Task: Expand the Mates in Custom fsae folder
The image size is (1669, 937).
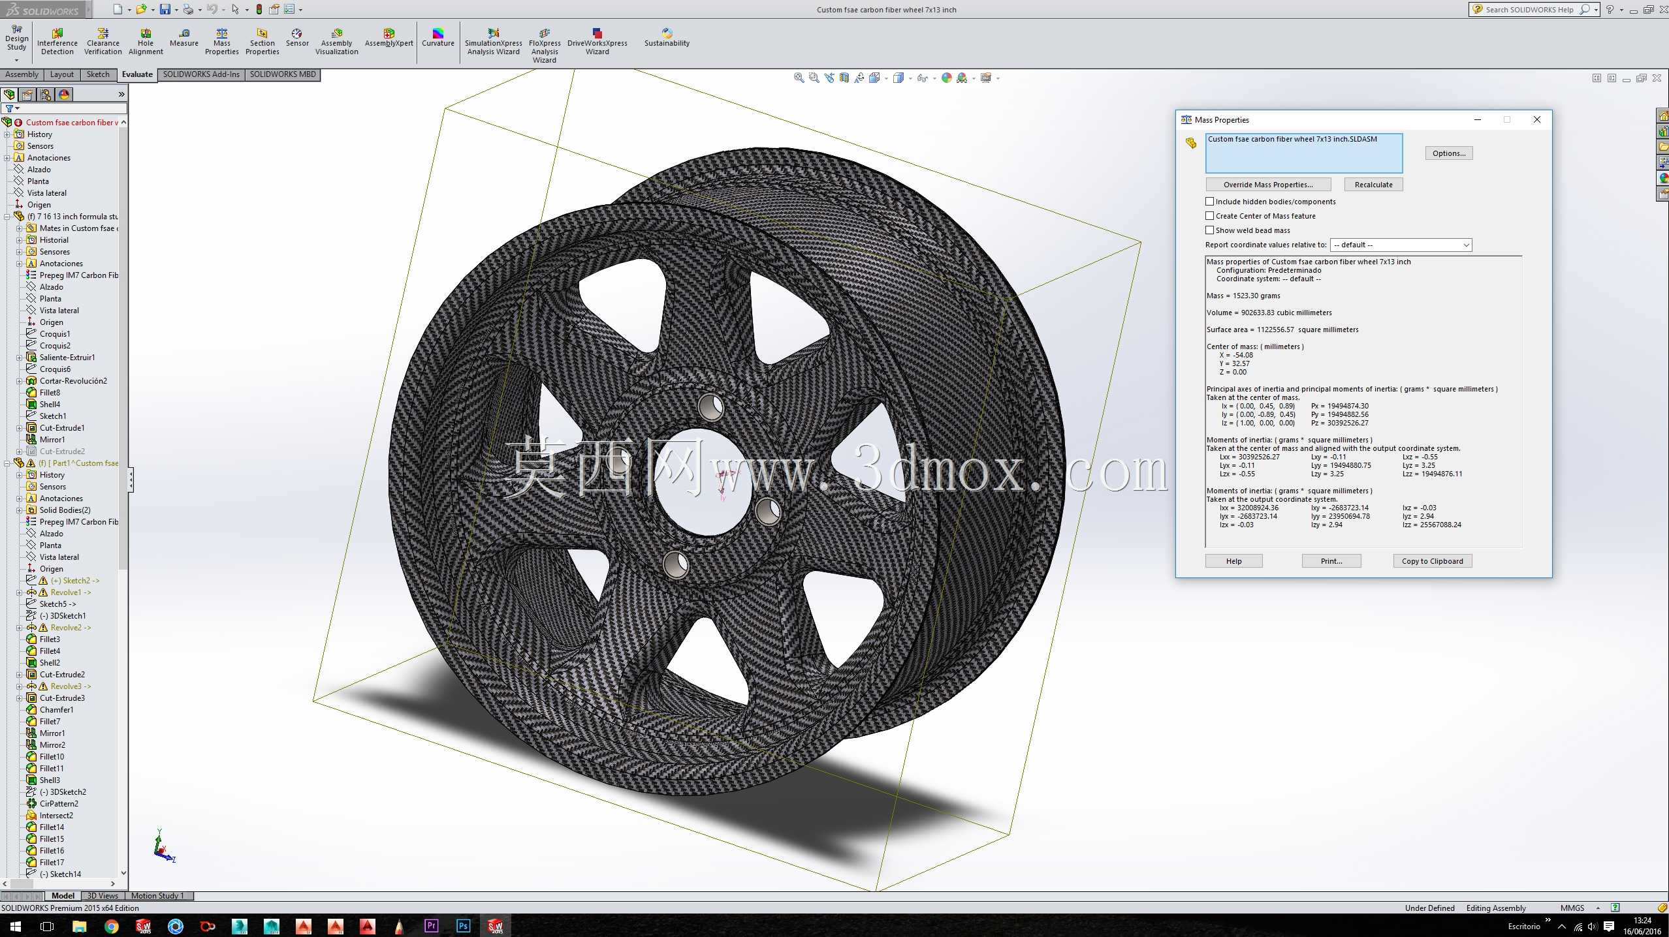Action: click(20, 228)
